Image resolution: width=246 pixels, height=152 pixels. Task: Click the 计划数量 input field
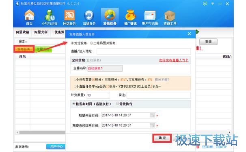[98, 95]
